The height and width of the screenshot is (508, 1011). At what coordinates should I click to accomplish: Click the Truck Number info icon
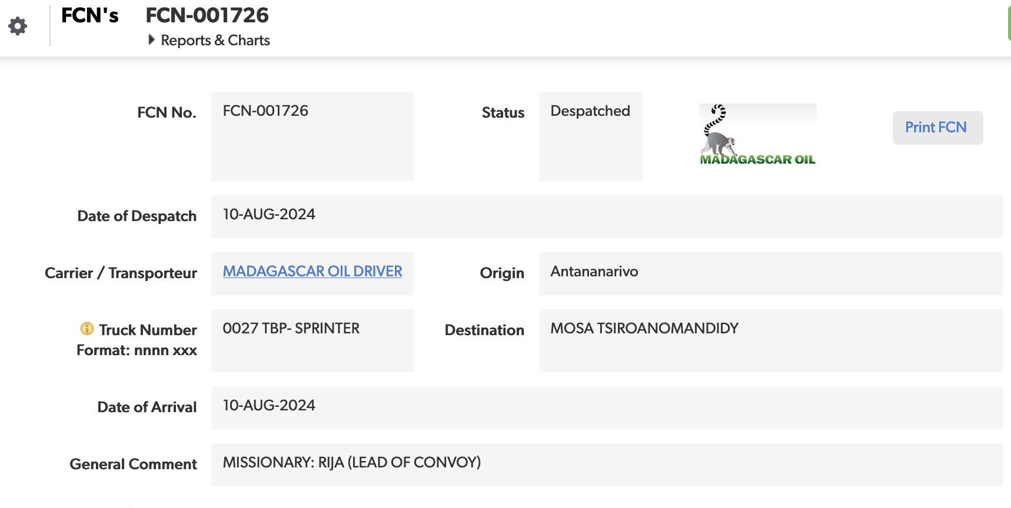(x=87, y=329)
